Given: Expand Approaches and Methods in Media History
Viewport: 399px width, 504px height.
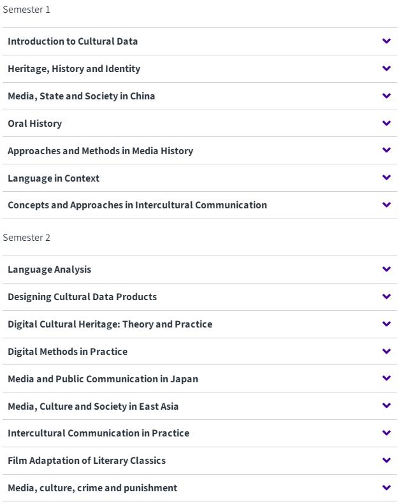Looking at the screenshot, I should coord(199,151).
